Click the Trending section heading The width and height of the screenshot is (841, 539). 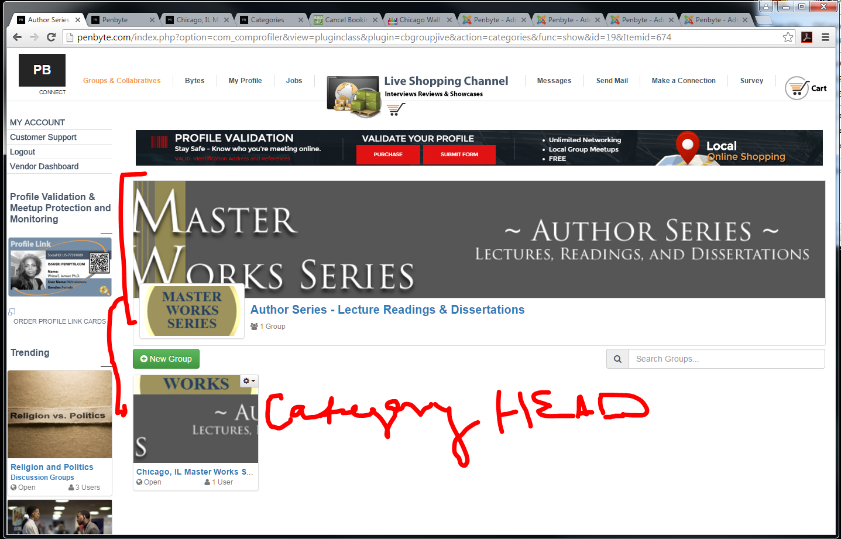(x=30, y=352)
